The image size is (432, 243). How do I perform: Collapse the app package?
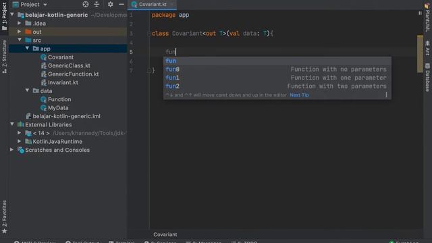tap(27, 49)
